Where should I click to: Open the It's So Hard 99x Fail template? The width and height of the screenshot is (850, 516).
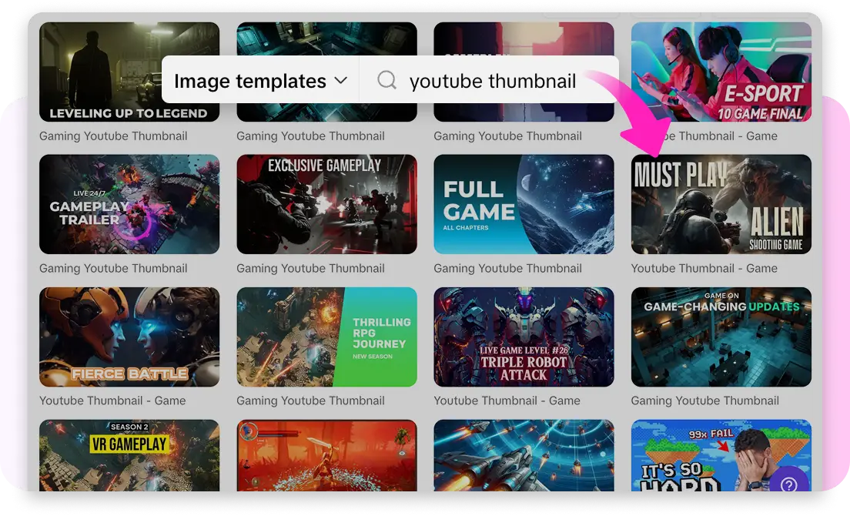693,456
